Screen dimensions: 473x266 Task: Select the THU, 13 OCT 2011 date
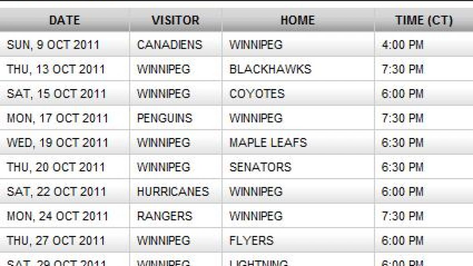(56, 69)
